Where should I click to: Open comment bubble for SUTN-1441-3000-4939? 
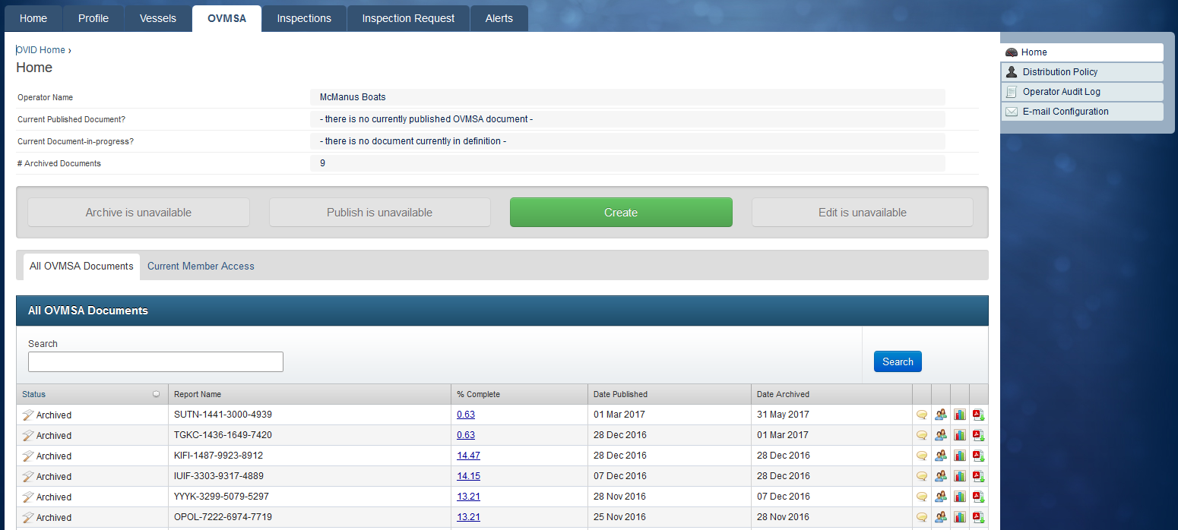(922, 415)
